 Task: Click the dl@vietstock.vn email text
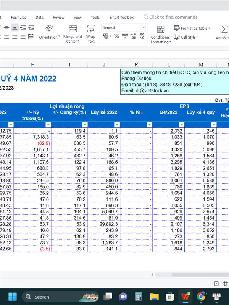click(x=152, y=91)
